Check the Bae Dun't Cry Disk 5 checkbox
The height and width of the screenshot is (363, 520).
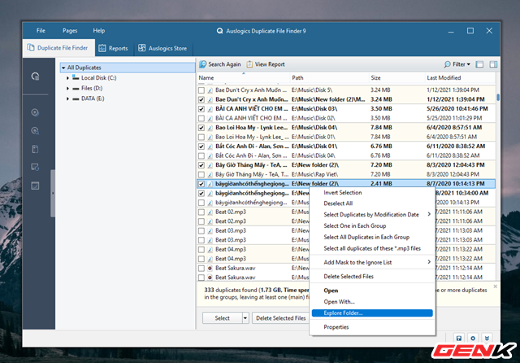pos(201,90)
